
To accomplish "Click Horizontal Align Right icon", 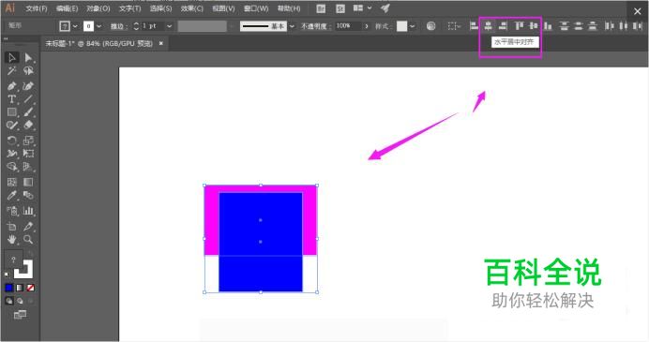I will (x=503, y=26).
